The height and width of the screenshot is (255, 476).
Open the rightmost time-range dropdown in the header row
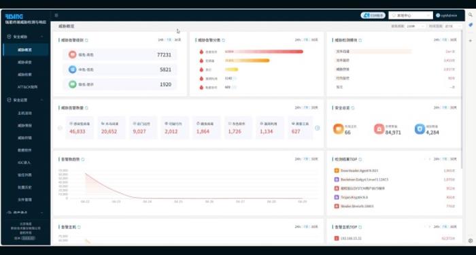(x=453, y=26)
